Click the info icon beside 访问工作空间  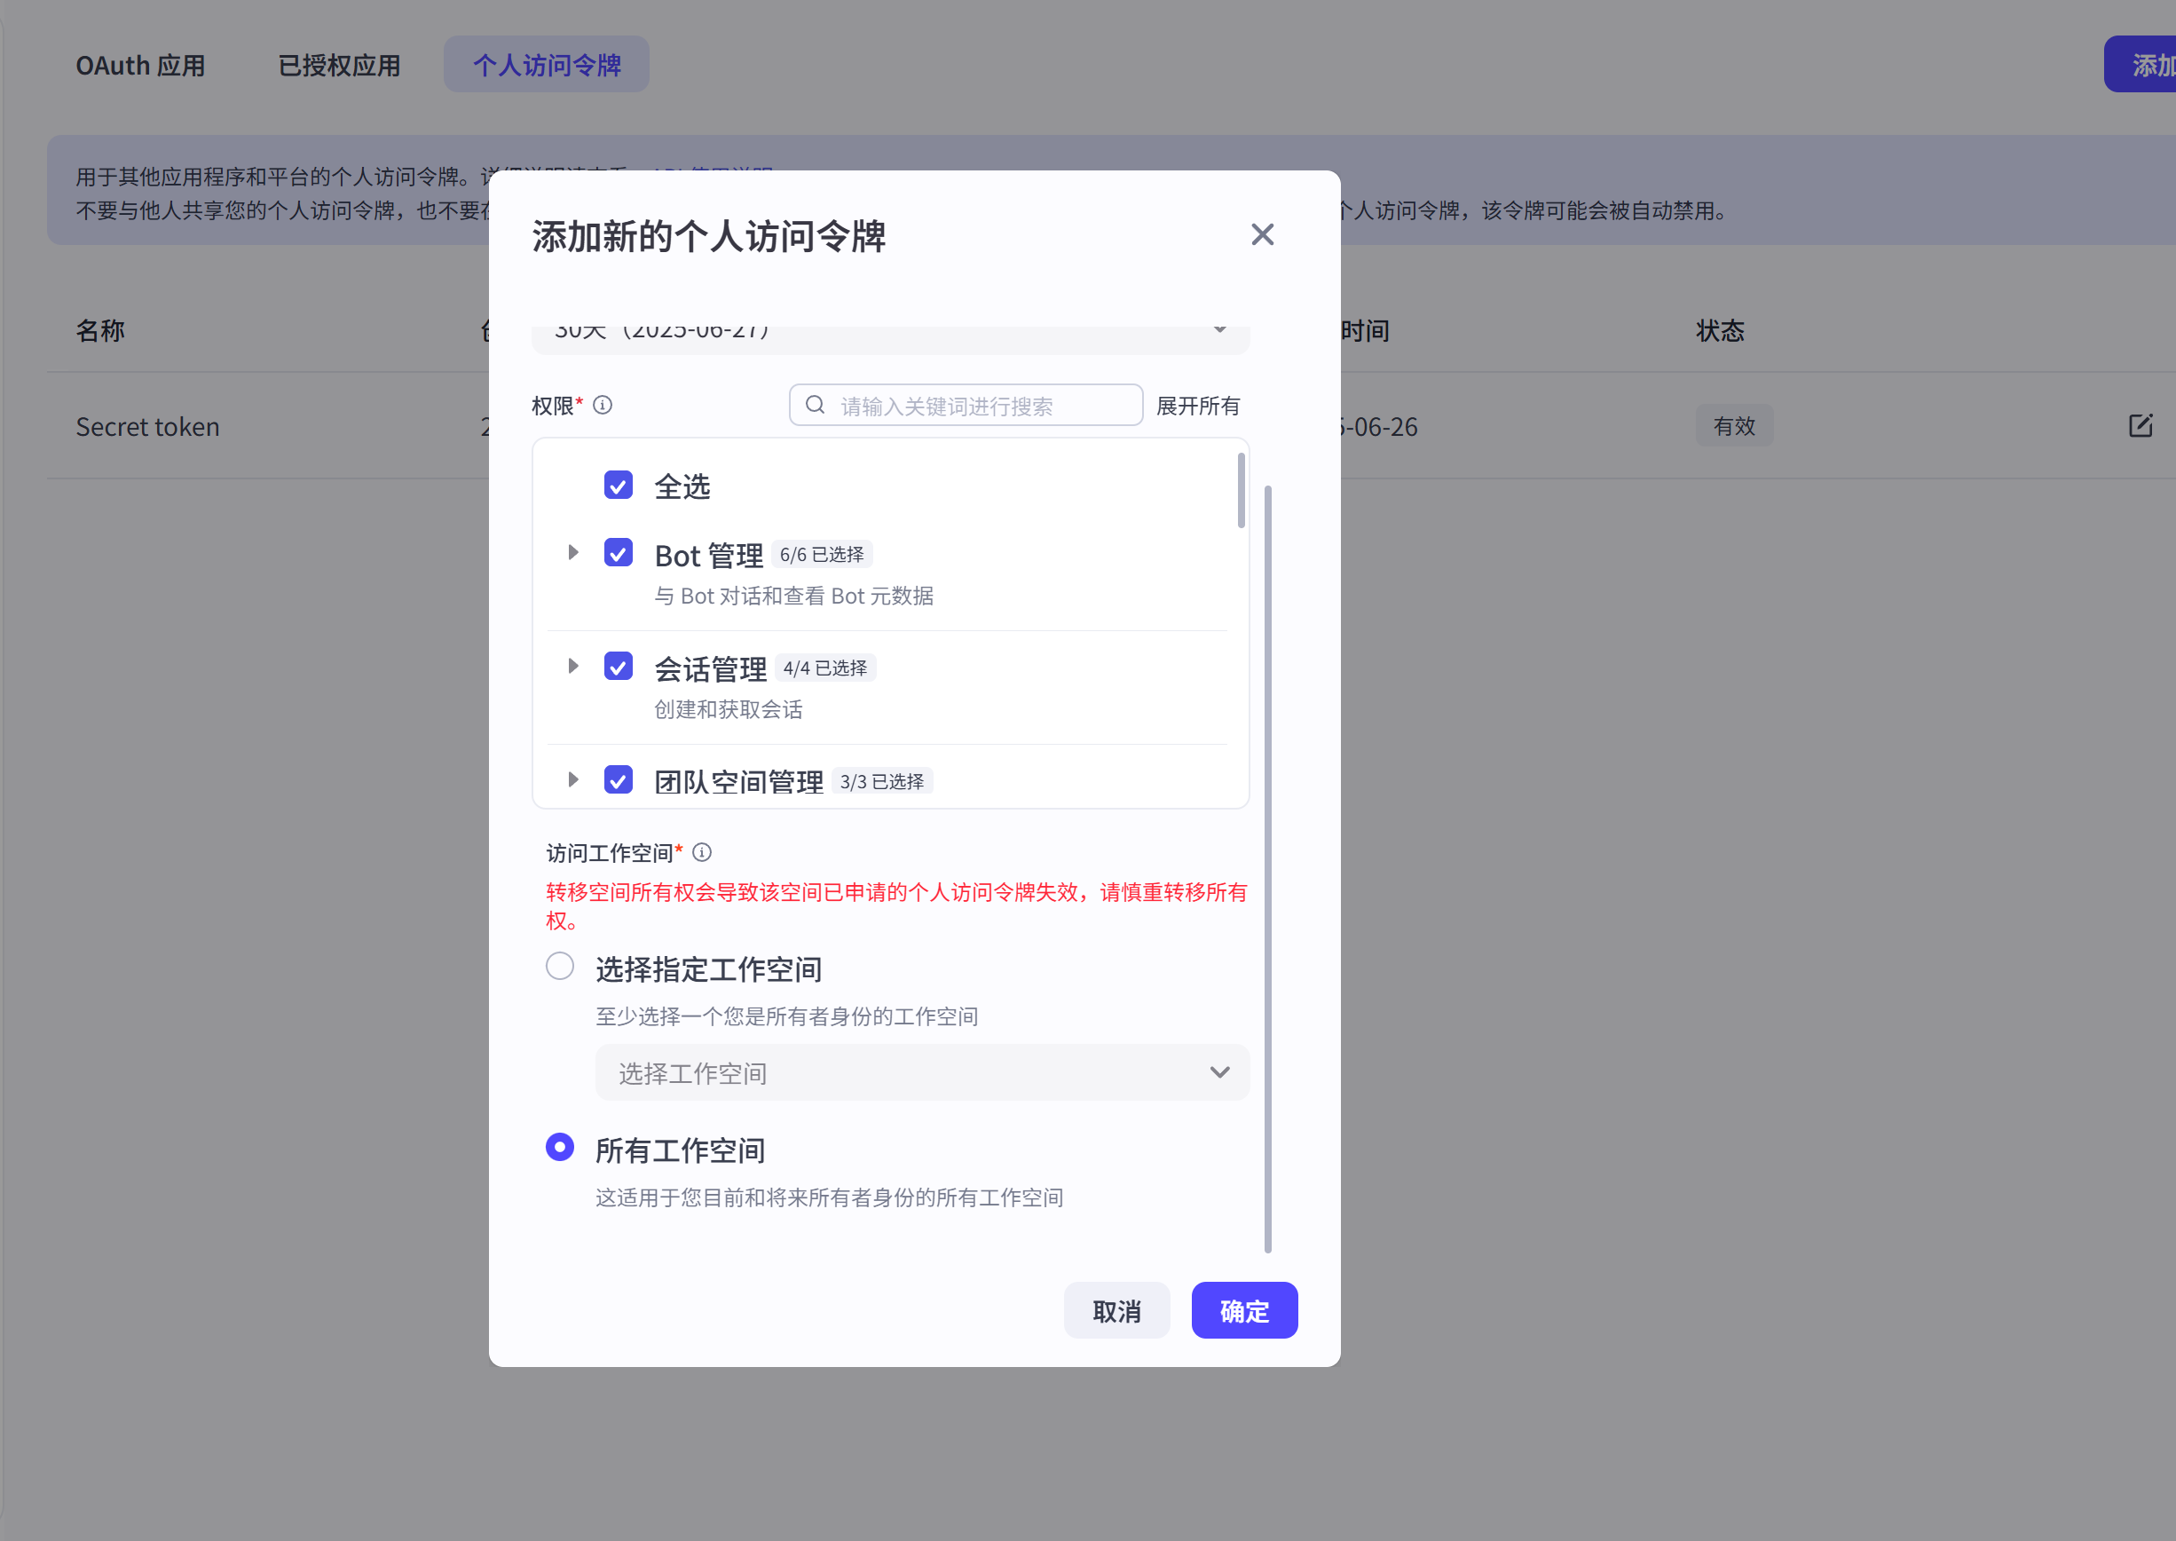[702, 852]
